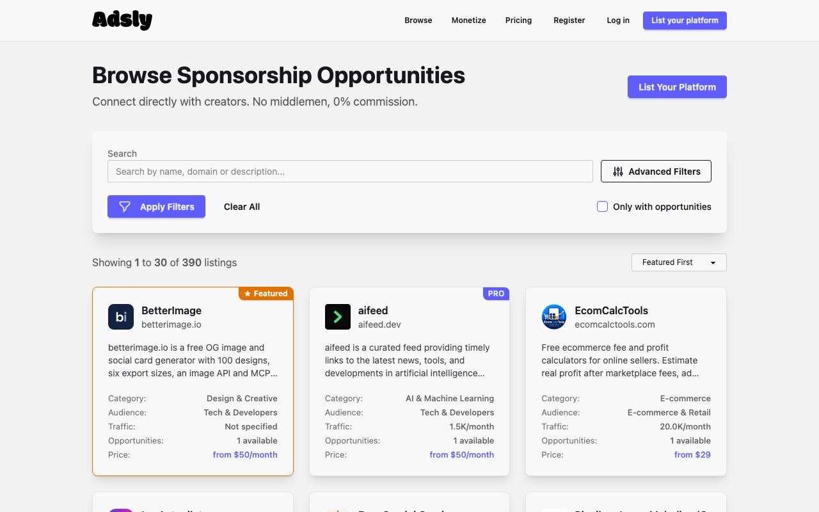Open the BetterImage listing title
Viewport: 819px width, 512px height.
[171, 310]
